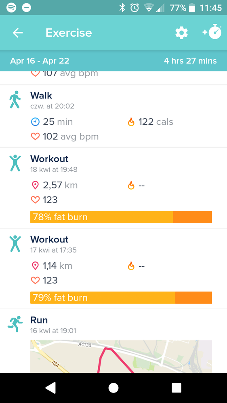Tap location pin beside 2,57 km
This screenshot has width=227, height=403.
tap(35, 185)
